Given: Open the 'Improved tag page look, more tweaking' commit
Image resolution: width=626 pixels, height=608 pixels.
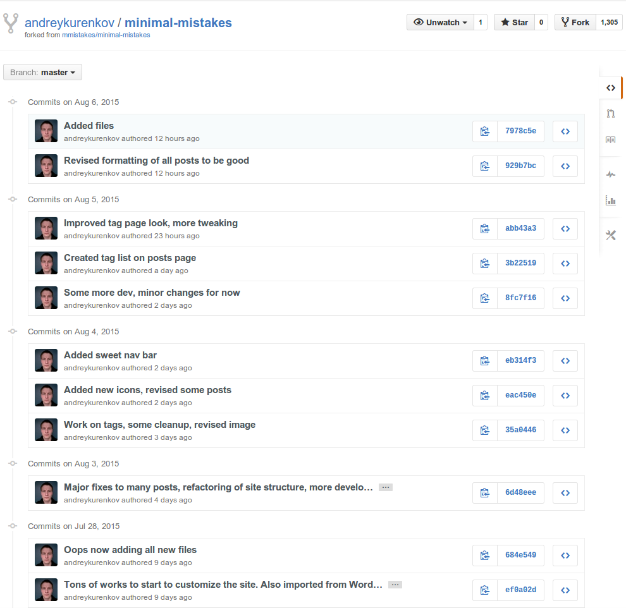Looking at the screenshot, I should [151, 223].
